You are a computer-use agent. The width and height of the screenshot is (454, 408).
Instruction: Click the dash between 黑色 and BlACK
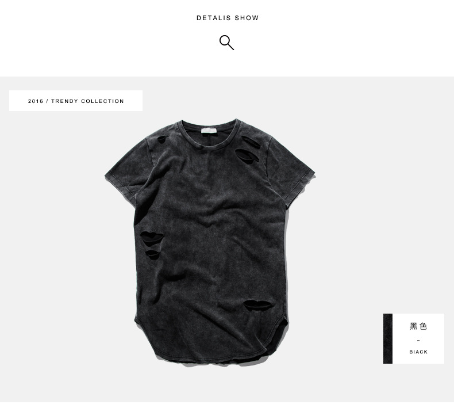point(418,340)
